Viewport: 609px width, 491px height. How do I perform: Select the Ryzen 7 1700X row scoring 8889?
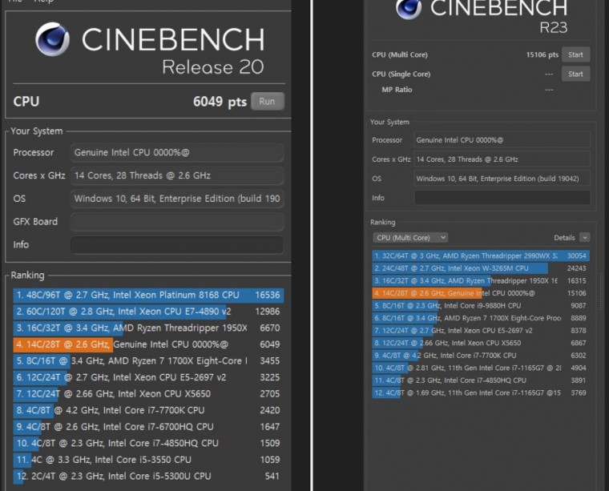(481, 318)
